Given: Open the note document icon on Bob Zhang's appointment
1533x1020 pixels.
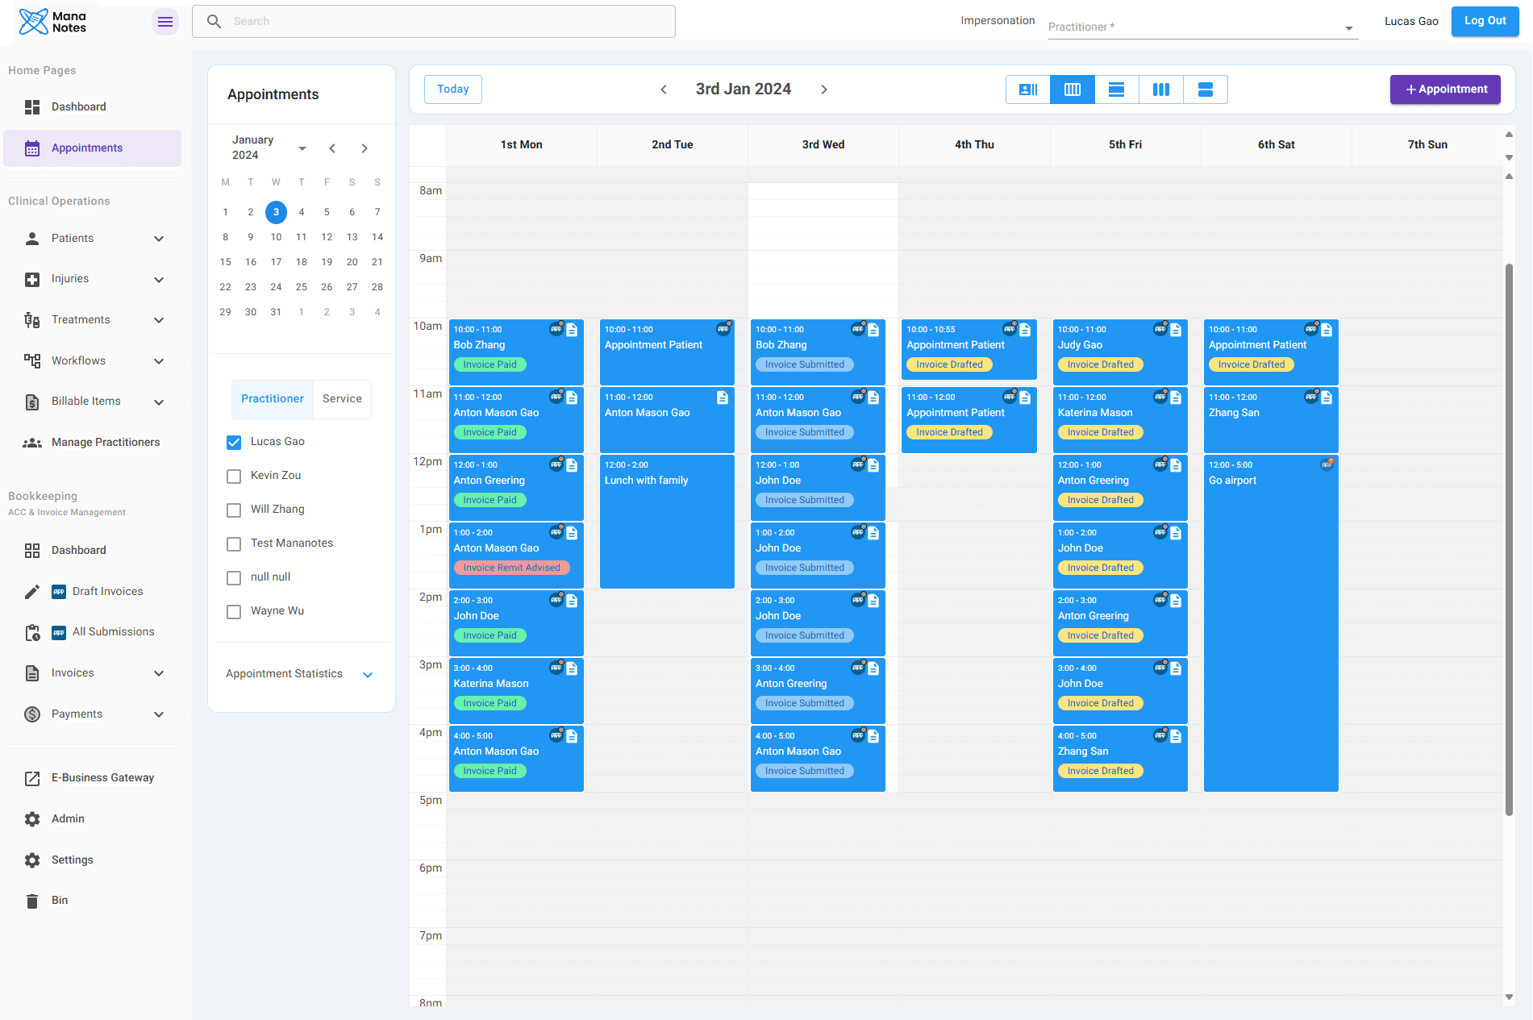Looking at the screenshot, I should click(x=572, y=330).
